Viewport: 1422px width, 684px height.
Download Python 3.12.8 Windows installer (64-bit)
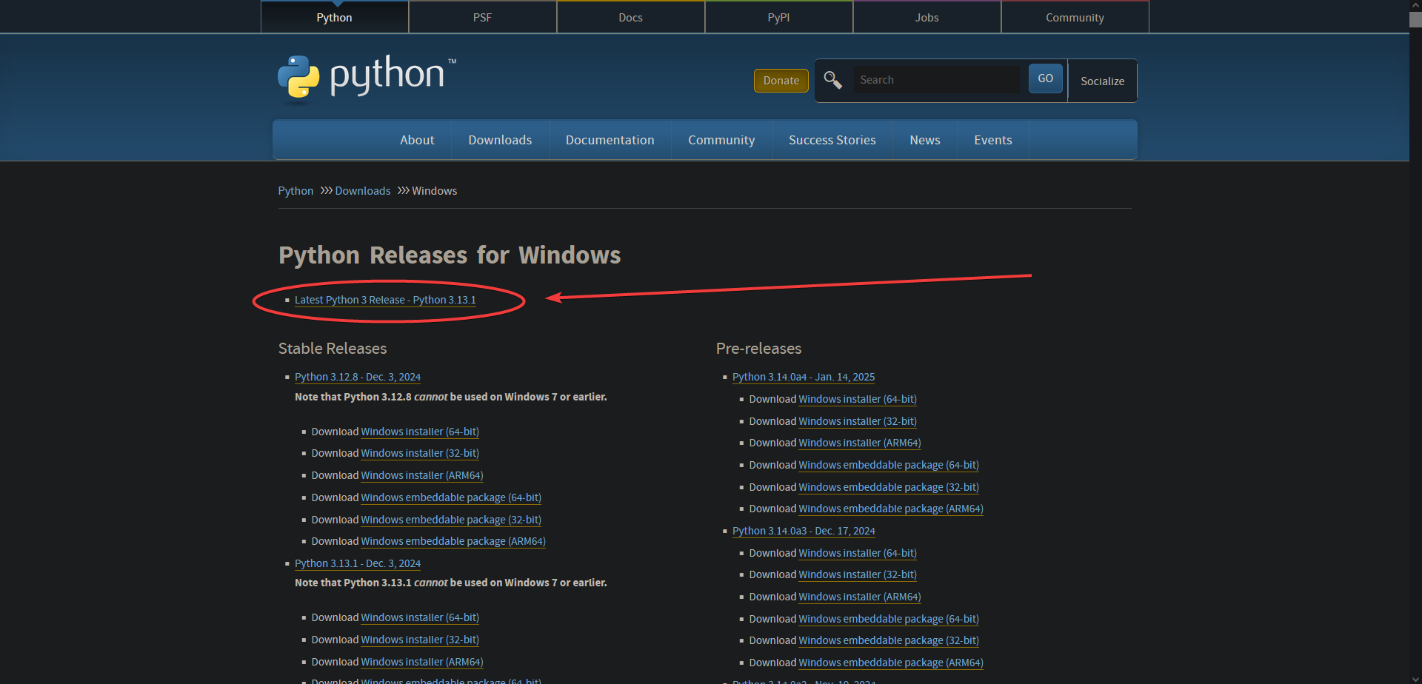click(x=420, y=432)
